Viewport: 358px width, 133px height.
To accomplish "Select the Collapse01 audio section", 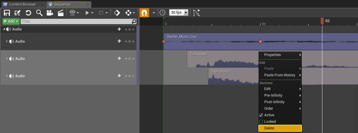I will [x=223, y=59].
